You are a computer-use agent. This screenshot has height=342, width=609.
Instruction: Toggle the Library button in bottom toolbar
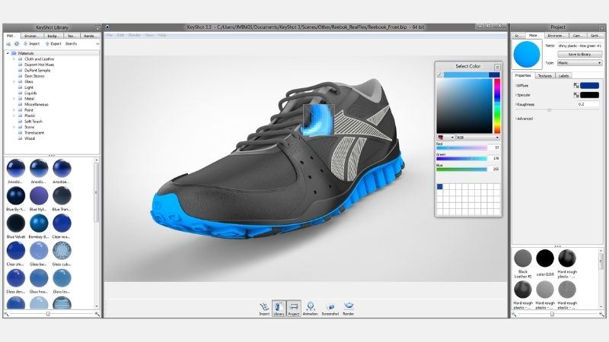279,309
